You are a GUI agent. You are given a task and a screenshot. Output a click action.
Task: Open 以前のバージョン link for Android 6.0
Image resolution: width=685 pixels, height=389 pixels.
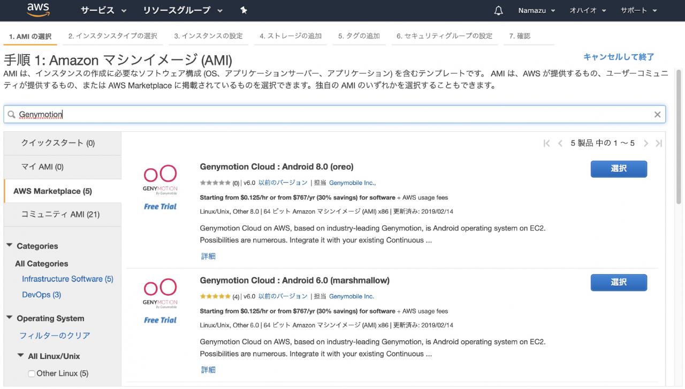pyautogui.click(x=283, y=296)
